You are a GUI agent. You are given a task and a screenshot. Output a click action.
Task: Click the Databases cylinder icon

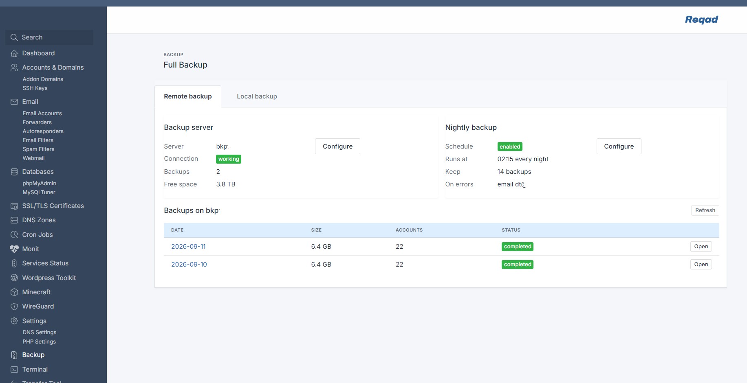[14, 172]
